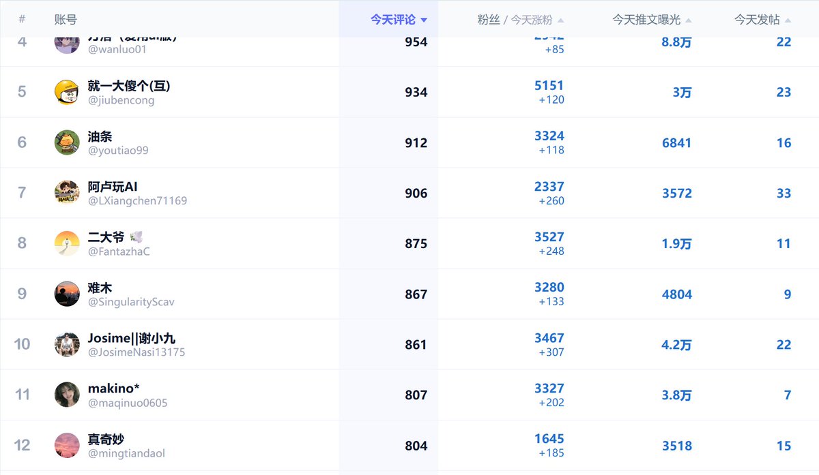Click tweet exposure value 6841

tap(677, 142)
